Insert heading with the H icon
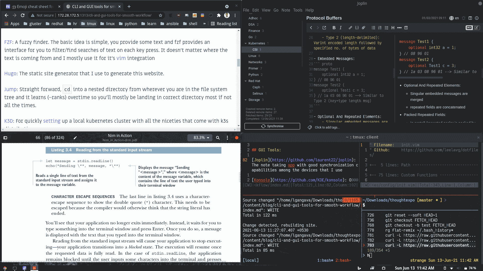 [393, 28]
